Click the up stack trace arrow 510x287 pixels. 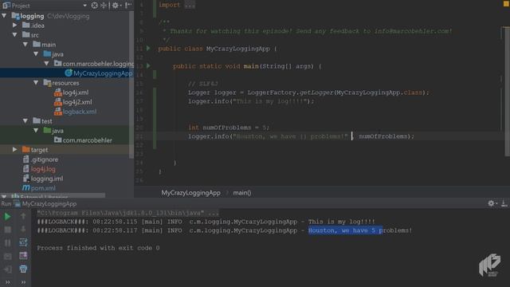tap(23, 216)
